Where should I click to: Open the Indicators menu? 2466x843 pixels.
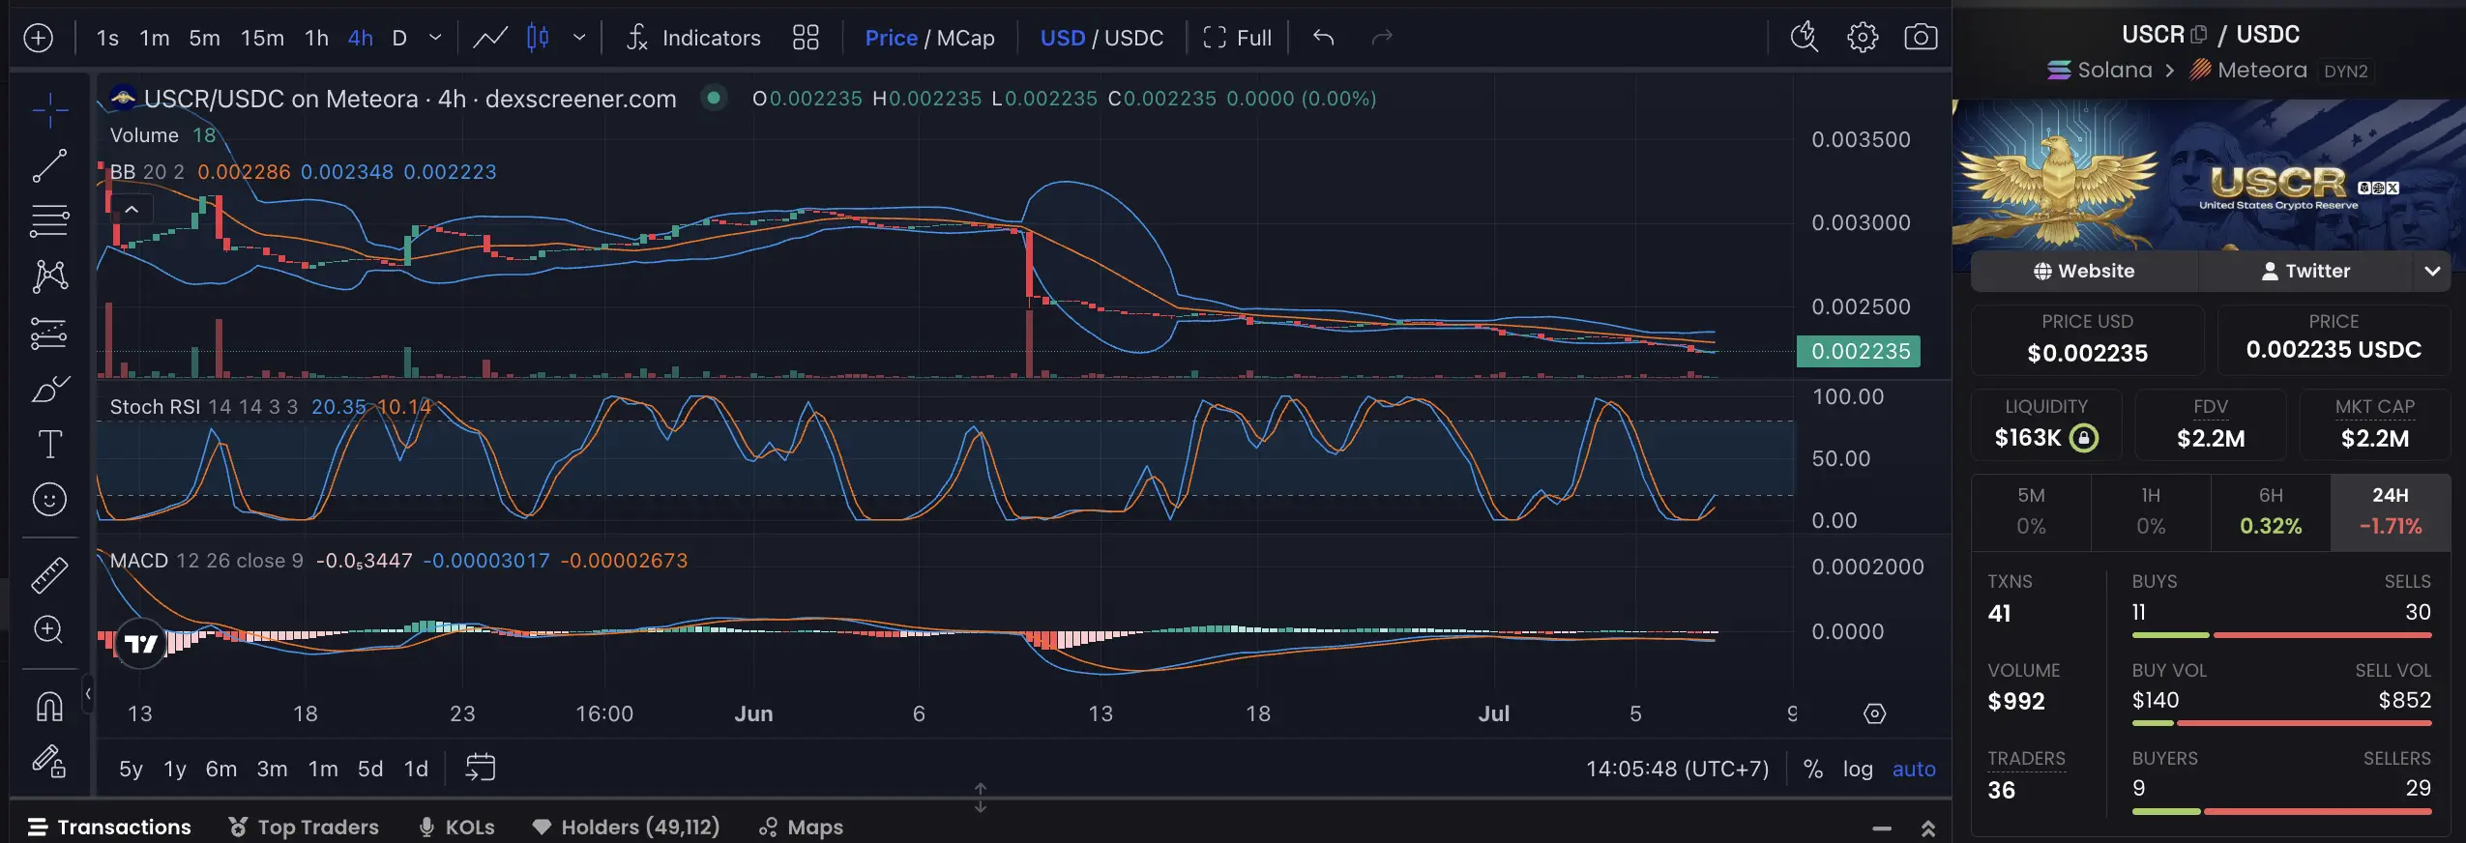[693, 38]
